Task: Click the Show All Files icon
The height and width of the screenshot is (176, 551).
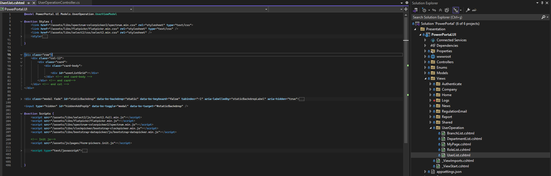Action: pos(447,10)
